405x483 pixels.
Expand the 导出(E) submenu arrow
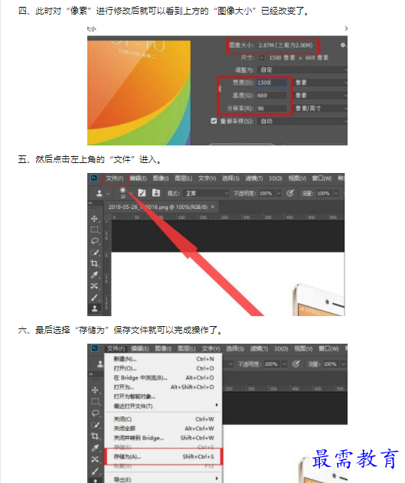217,478
